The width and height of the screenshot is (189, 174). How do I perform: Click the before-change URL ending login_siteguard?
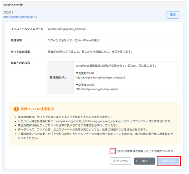(x=100, y=77)
